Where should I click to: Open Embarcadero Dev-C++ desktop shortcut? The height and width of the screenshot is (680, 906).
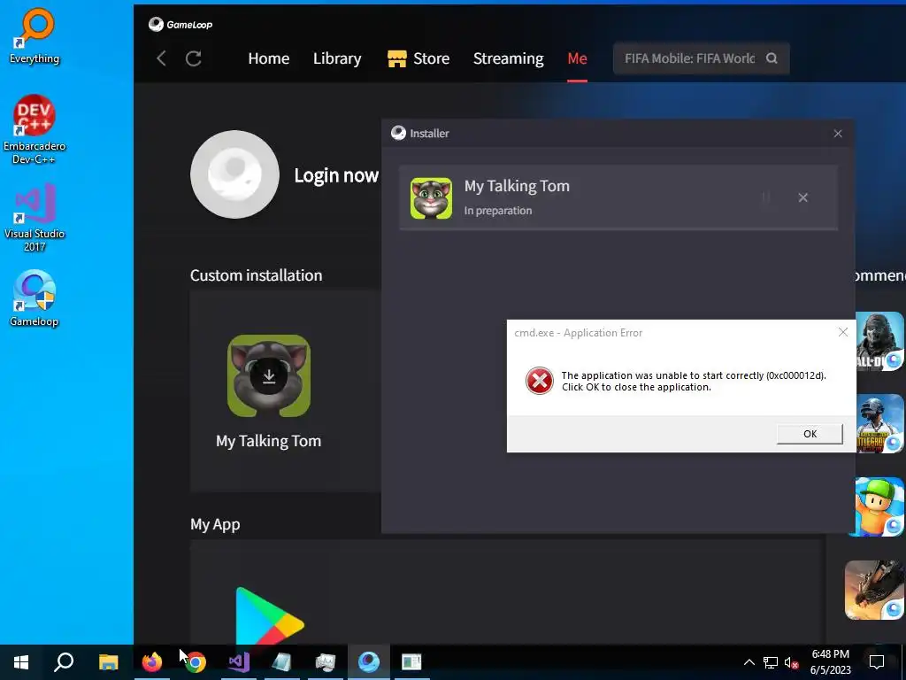(x=35, y=129)
